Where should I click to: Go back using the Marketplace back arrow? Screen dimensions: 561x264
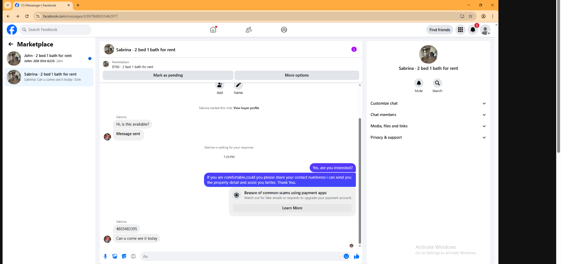coord(11,44)
